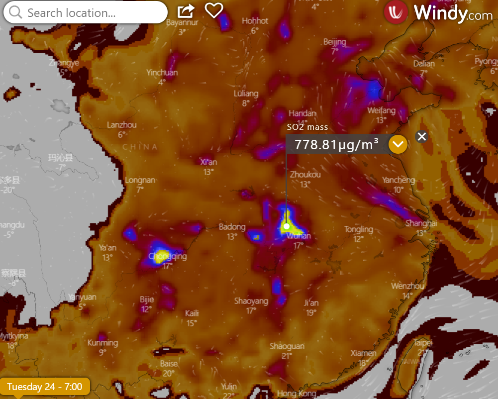Click the Shanghai city label
The height and width of the screenshot is (399, 498).
point(421,223)
